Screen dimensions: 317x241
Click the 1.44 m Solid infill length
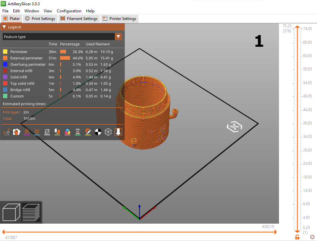click(x=91, y=77)
